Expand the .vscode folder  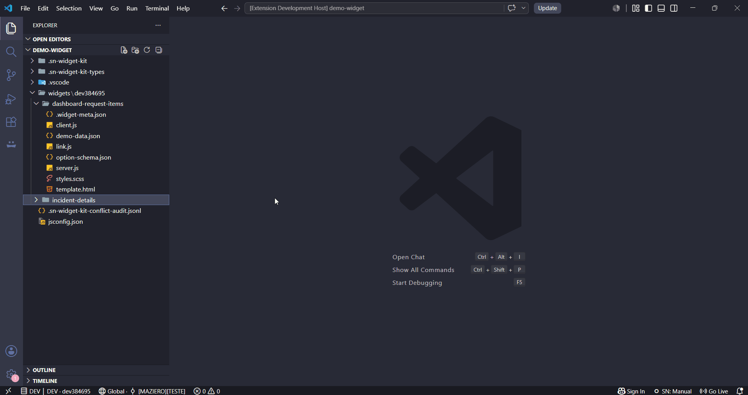(96, 83)
